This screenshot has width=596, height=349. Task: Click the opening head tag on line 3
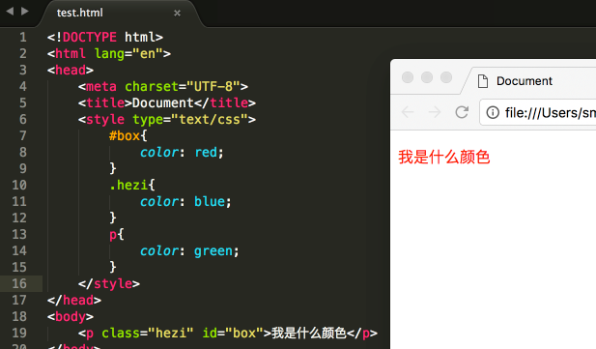pyautogui.click(x=71, y=70)
